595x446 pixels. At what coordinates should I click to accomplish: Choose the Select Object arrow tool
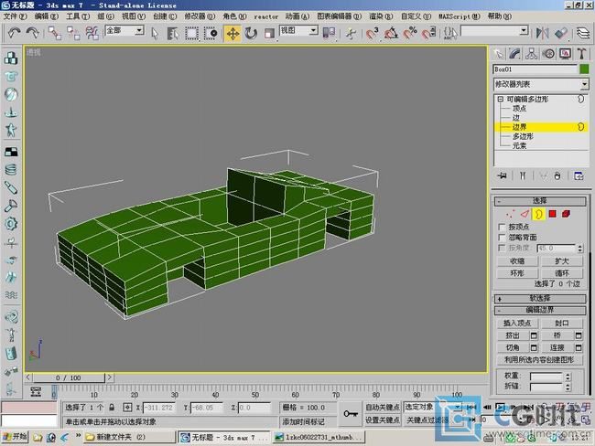[x=155, y=33]
